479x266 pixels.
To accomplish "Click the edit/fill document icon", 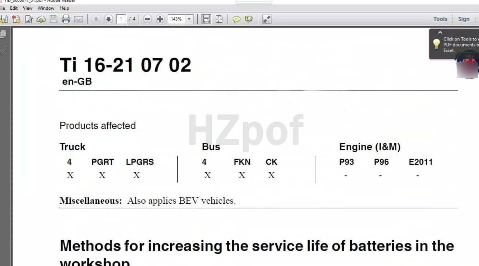I will [29, 19].
